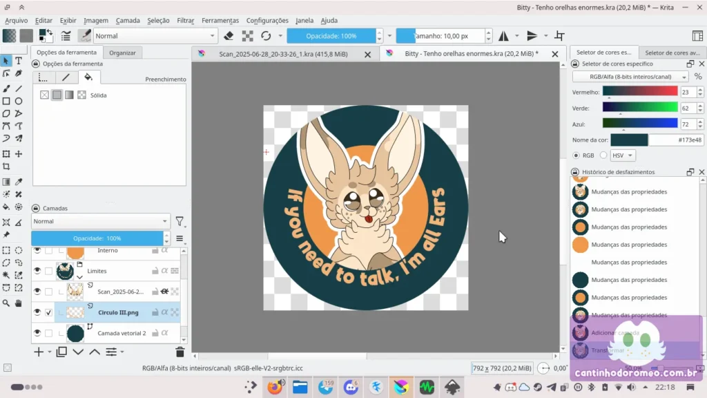
Task: Activate the Move layer tool
Action: point(19,154)
